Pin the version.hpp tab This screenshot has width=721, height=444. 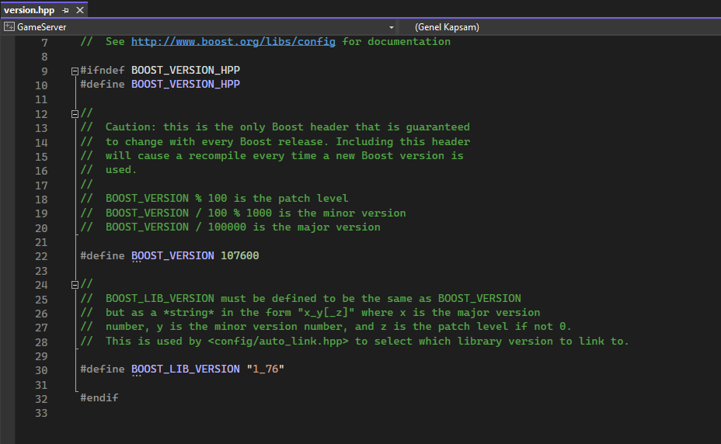pos(65,10)
